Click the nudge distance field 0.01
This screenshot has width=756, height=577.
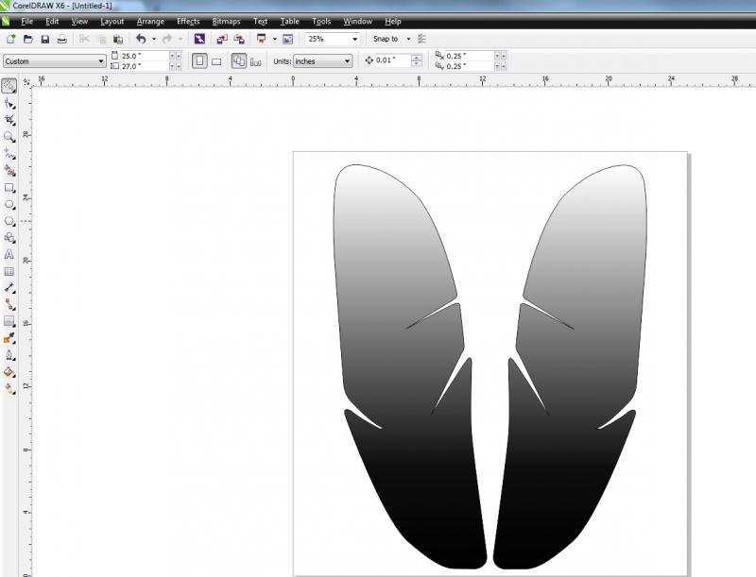click(x=392, y=60)
